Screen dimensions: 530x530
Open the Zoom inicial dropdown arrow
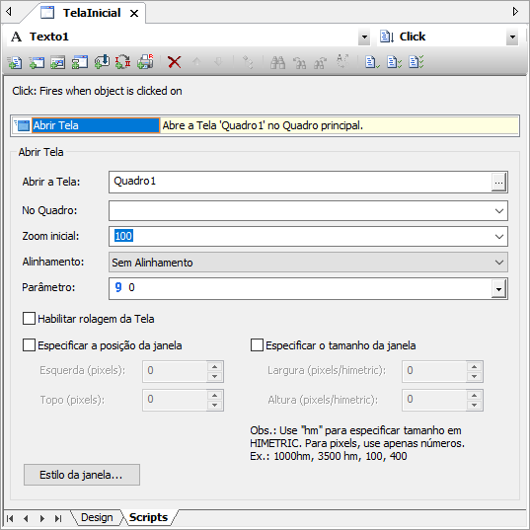(x=498, y=237)
